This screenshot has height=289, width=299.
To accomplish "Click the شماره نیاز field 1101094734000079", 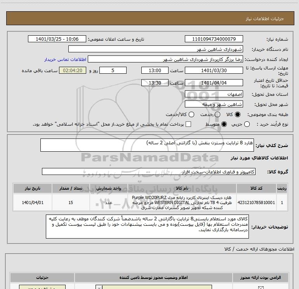I will 214,39.
